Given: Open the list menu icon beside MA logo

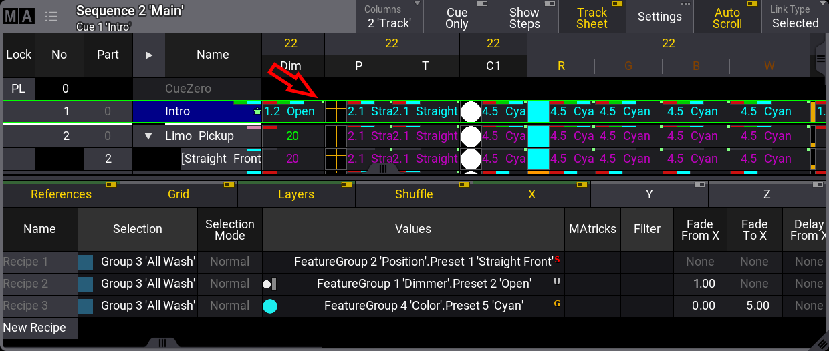Looking at the screenshot, I should (51, 17).
